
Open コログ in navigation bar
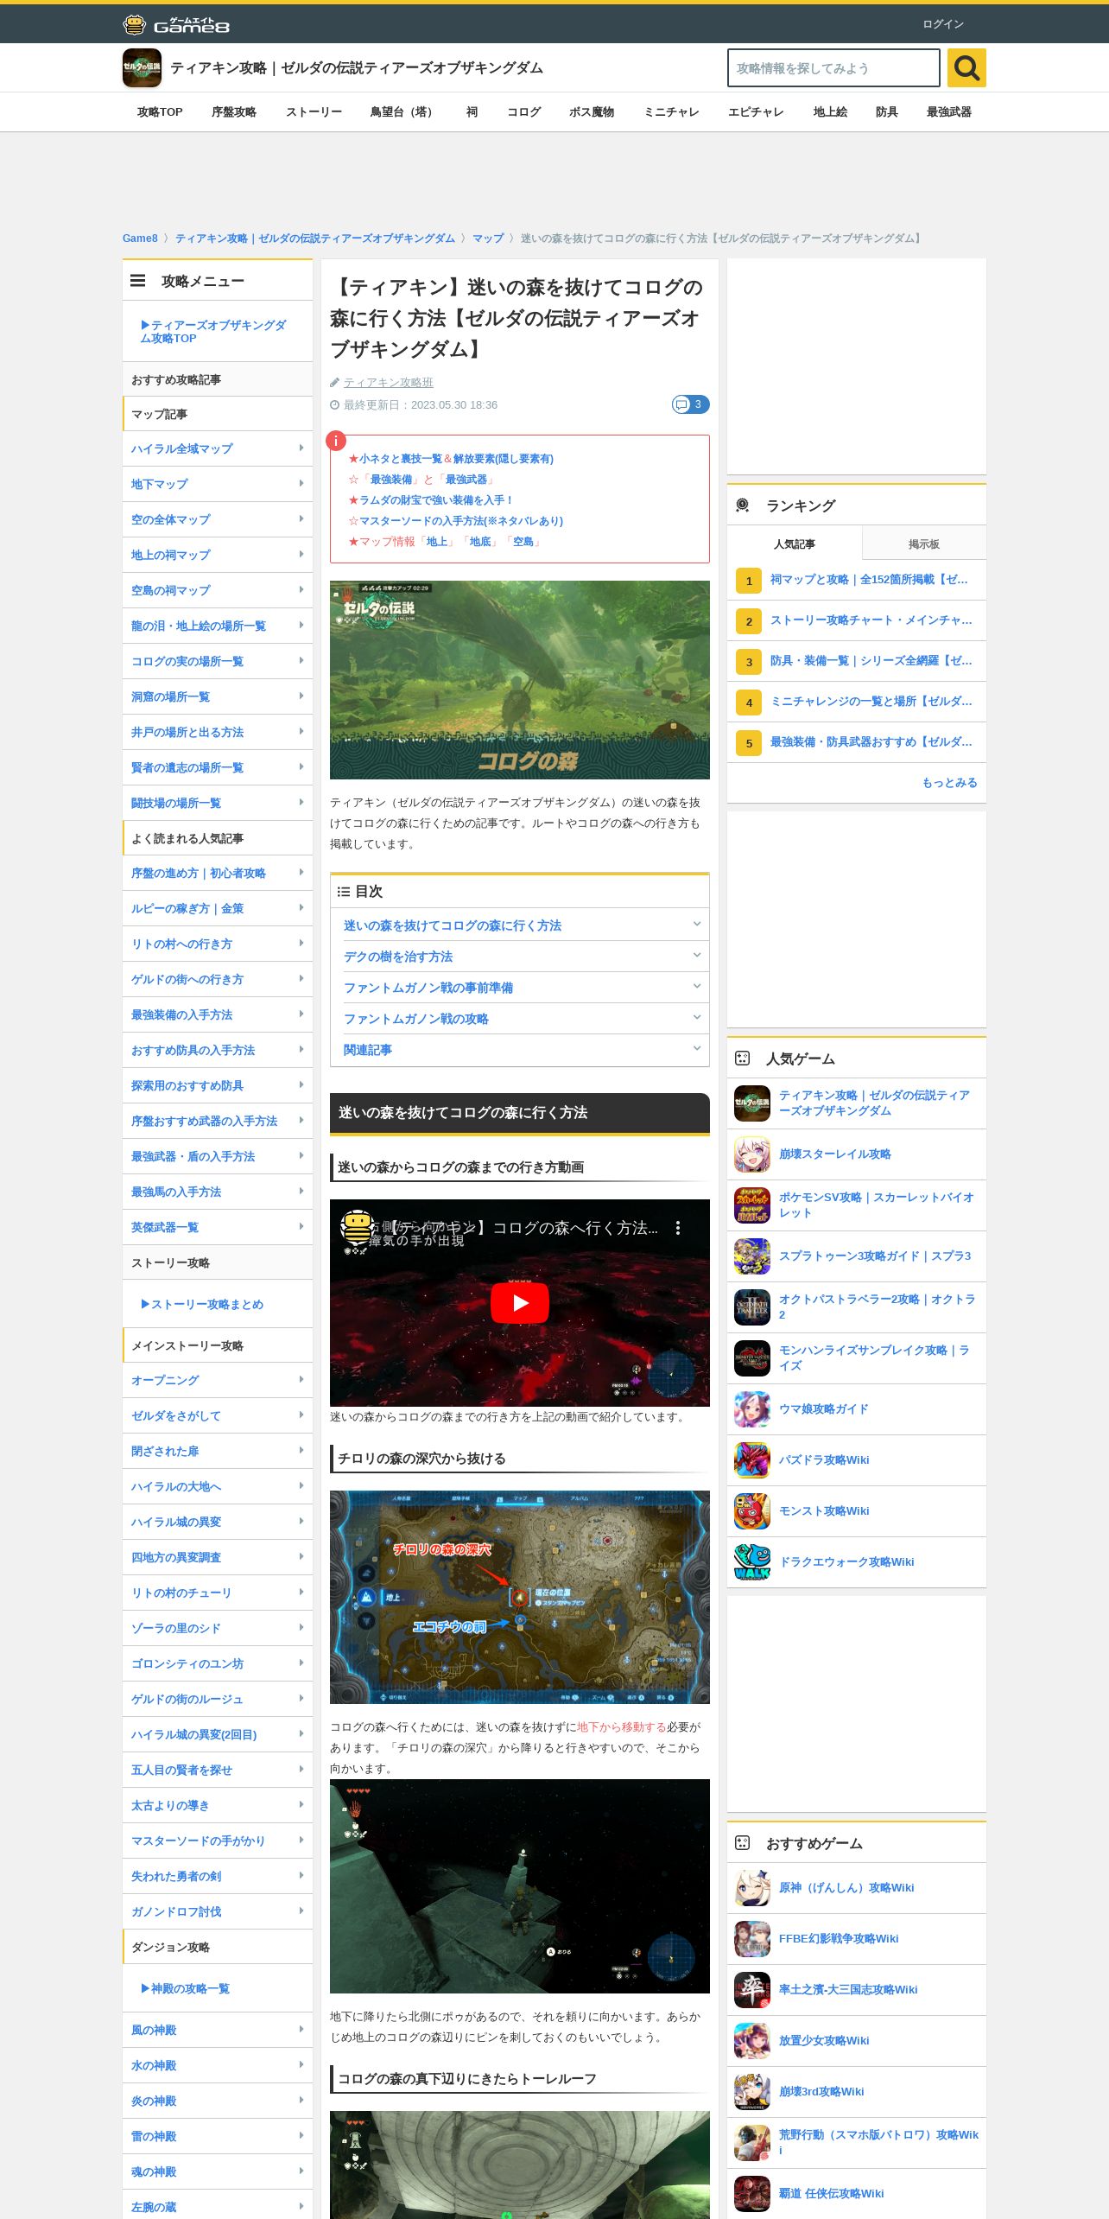pos(523,112)
